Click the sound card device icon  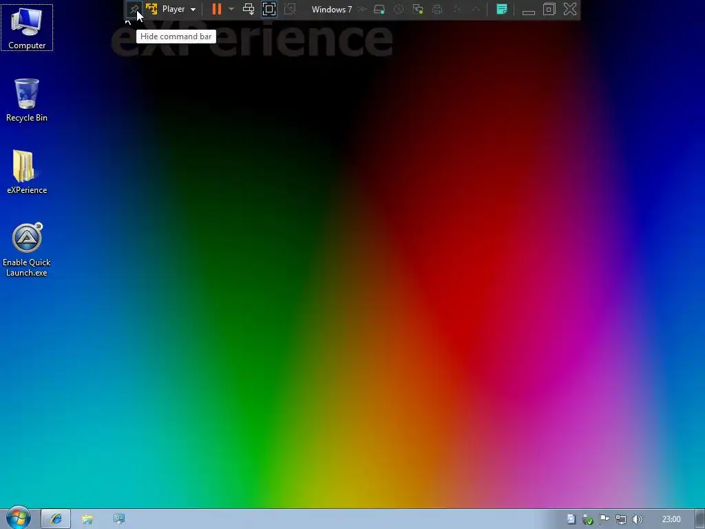[457, 9]
